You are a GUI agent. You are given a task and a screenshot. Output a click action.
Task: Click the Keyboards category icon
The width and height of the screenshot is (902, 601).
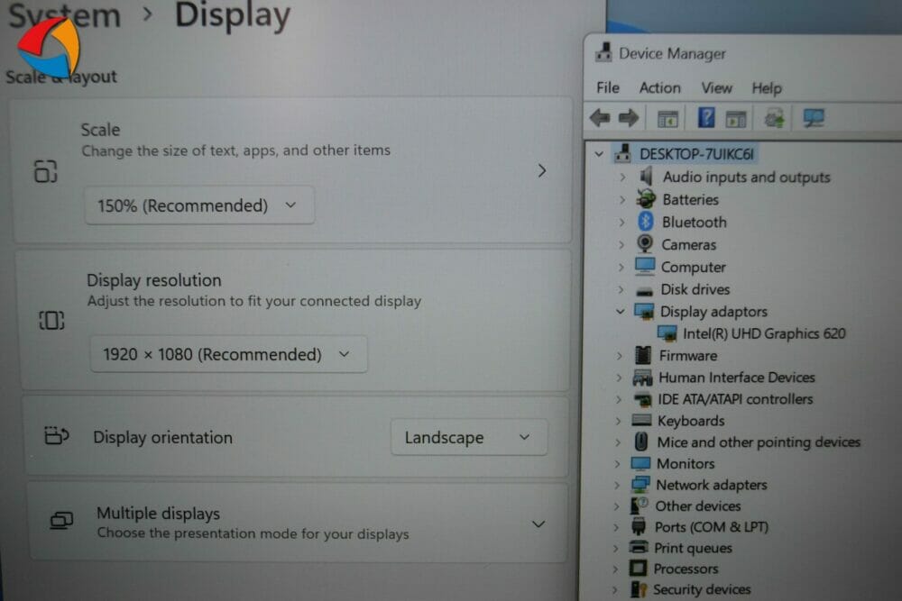tap(641, 420)
